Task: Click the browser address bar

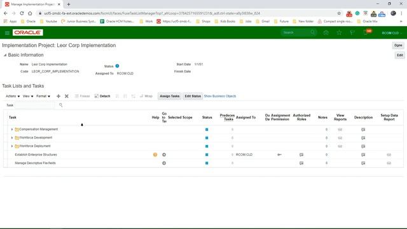Action: [x=187, y=13]
